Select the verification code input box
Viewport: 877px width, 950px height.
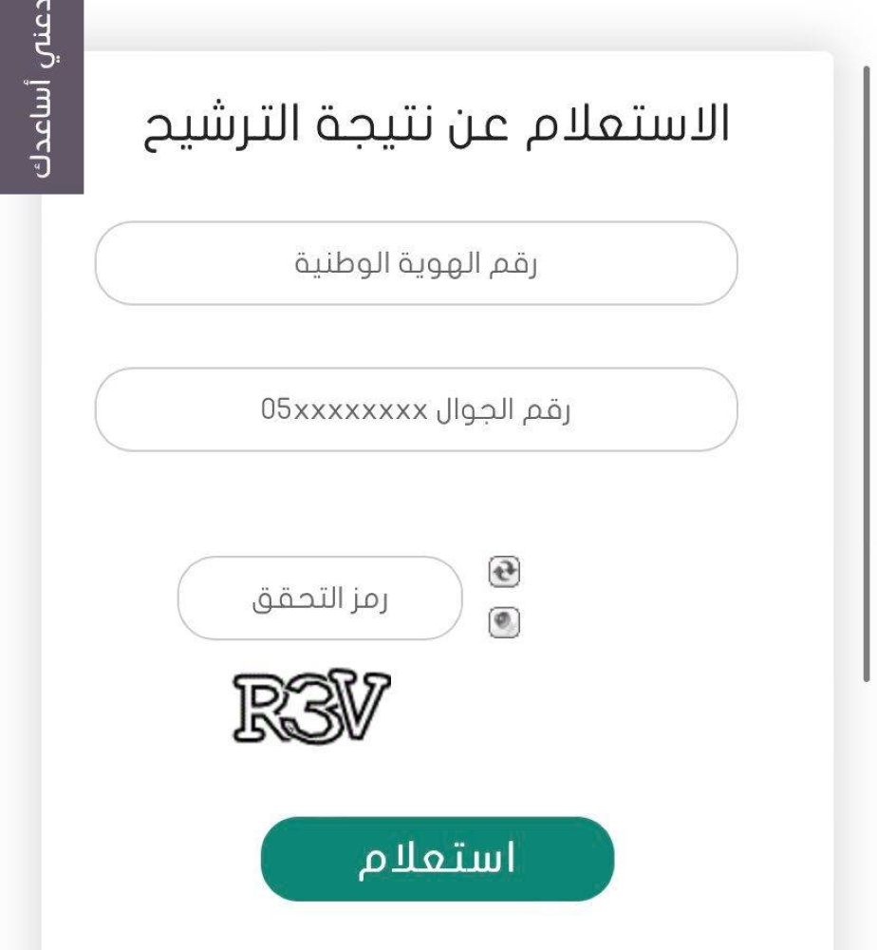[x=320, y=598]
